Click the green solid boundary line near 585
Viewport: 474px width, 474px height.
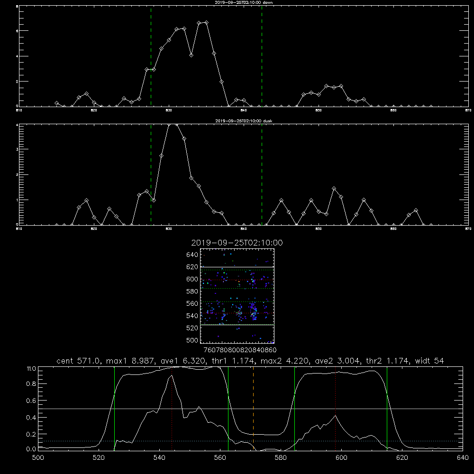click(x=294, y=409)
